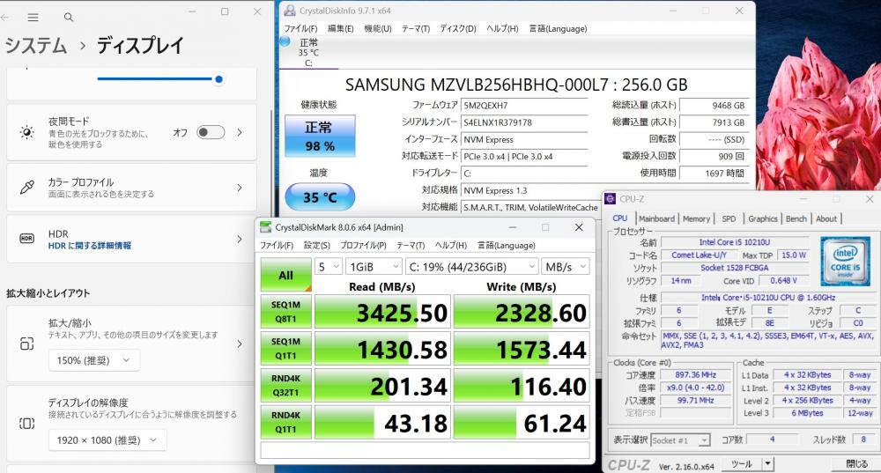Switch to the Mainboard tab in CPU-Z
The width and height of the screenshot is (881, 473).
point(657,218)
